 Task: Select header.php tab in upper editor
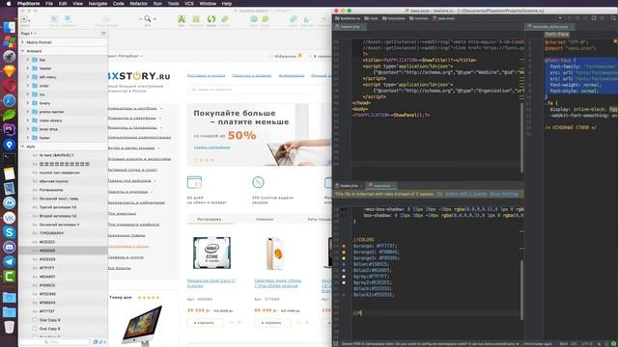tap(350, 27)
